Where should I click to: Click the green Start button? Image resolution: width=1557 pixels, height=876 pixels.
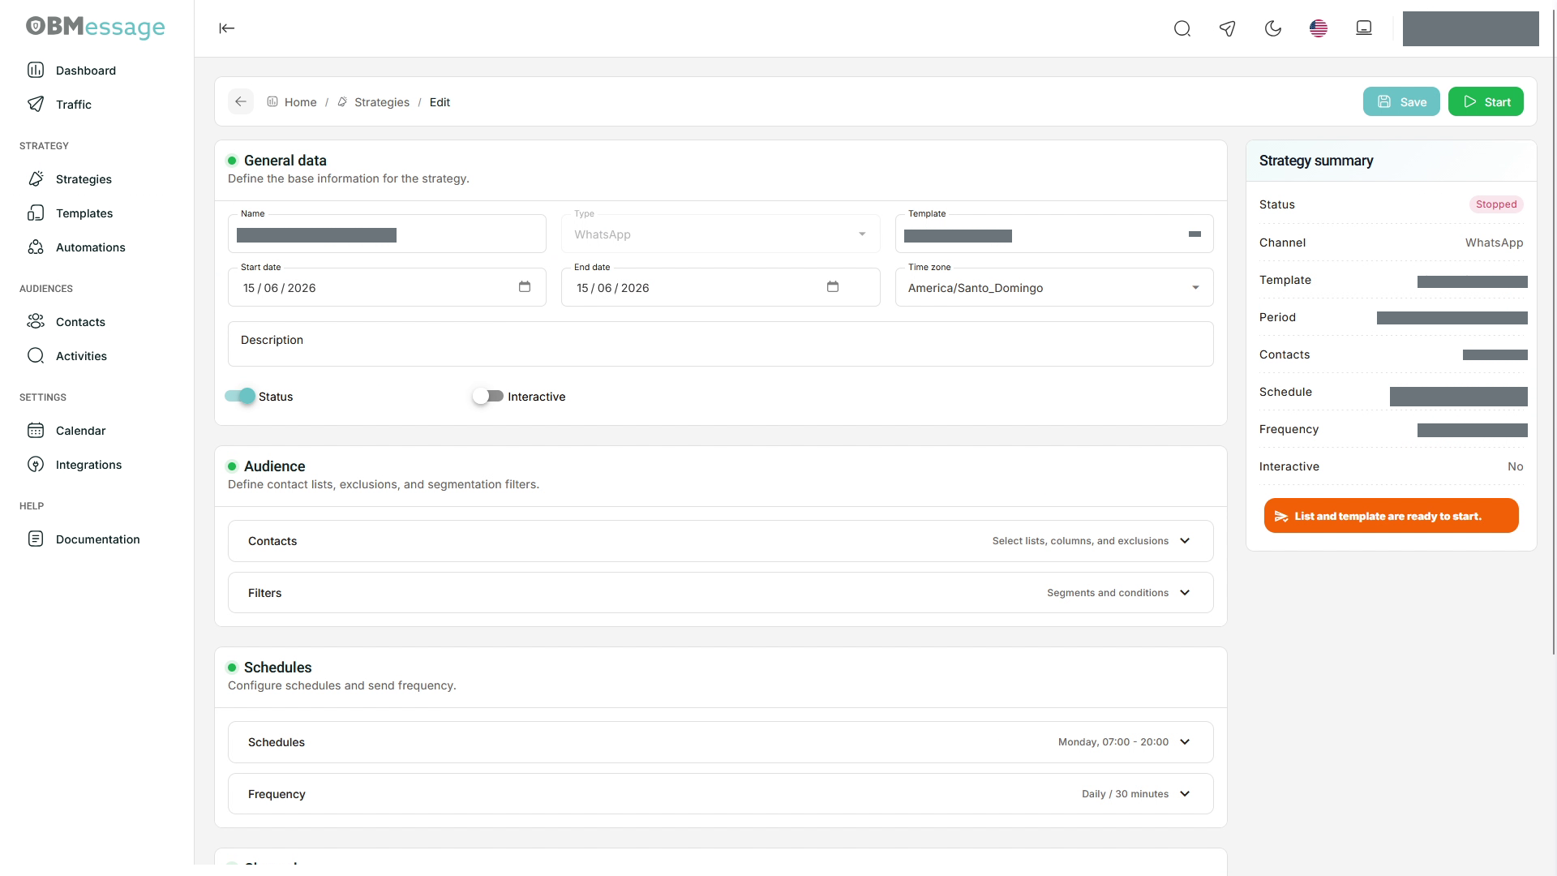(x=1486, y=101)
